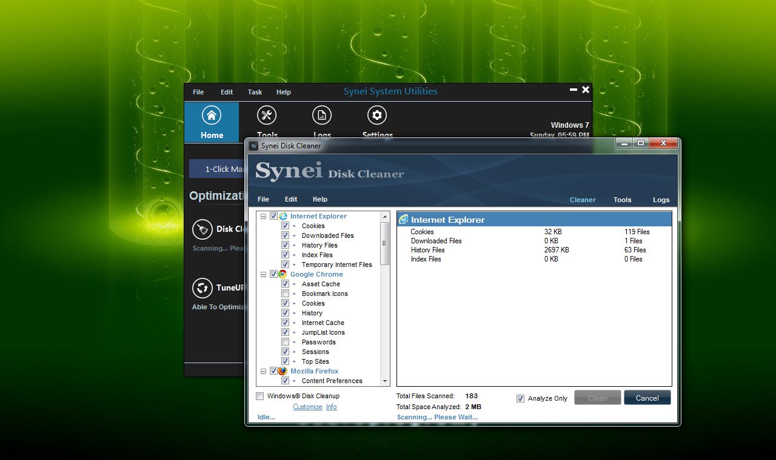Close the Synei System Utilities window
This screenshot has width=776, height=460.
click(x=586, y=90)
